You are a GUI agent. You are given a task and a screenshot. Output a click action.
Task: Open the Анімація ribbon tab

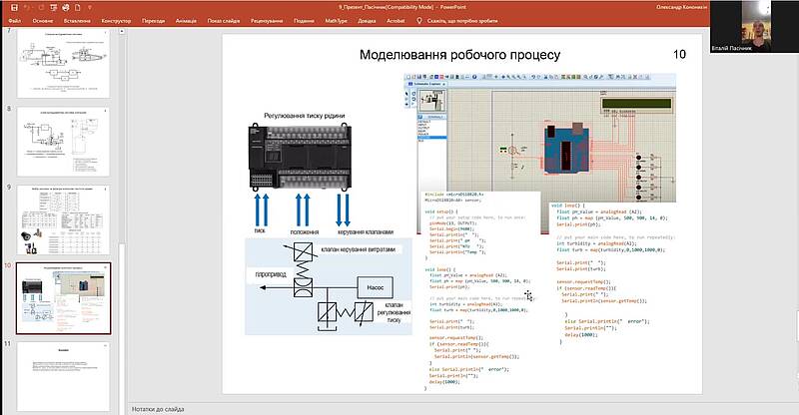coord(186,21)
